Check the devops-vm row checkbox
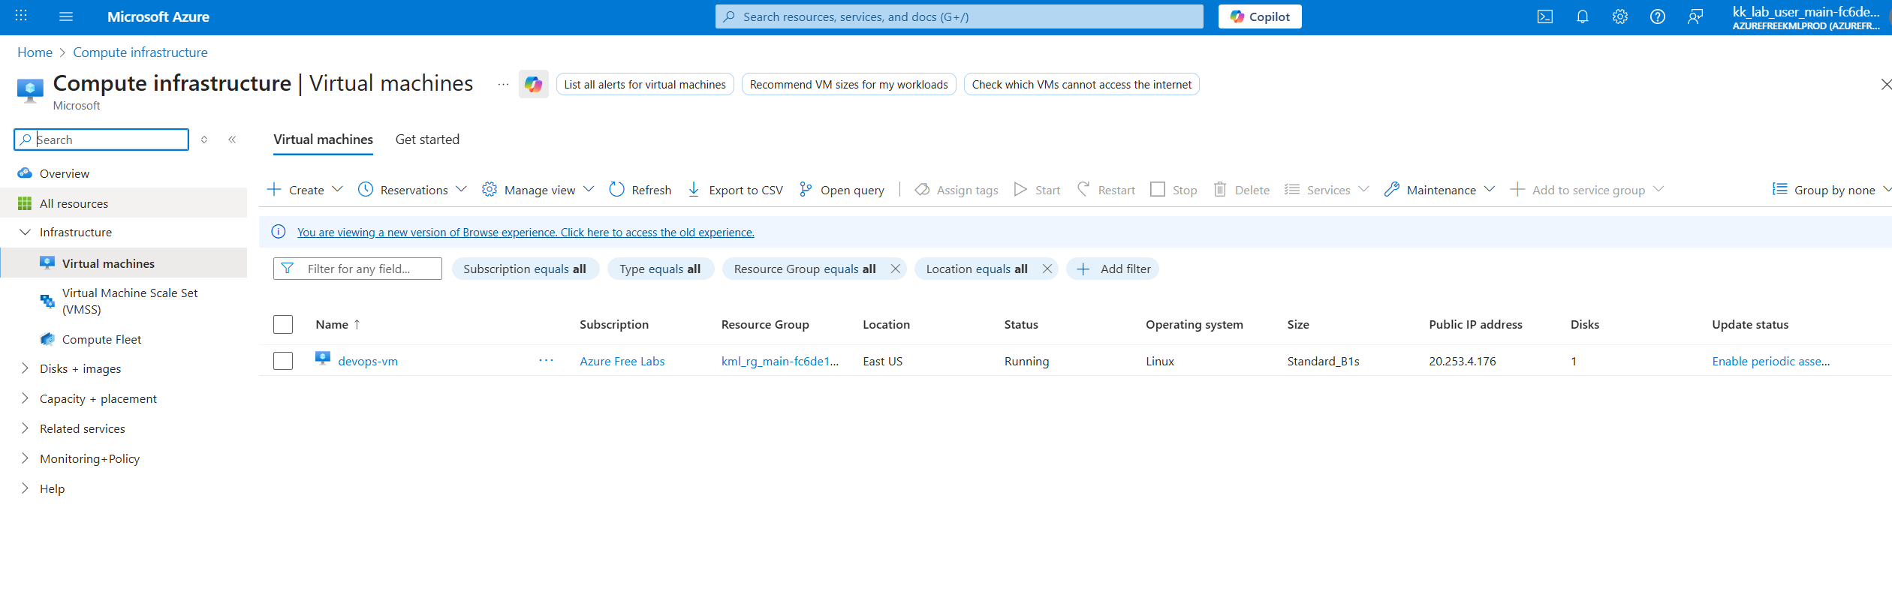Viewport: 1892px width, 613px height. point(283,361)
